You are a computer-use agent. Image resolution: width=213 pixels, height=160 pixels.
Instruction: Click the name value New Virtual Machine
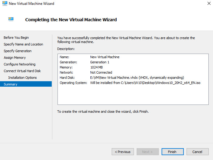point(105,57)
